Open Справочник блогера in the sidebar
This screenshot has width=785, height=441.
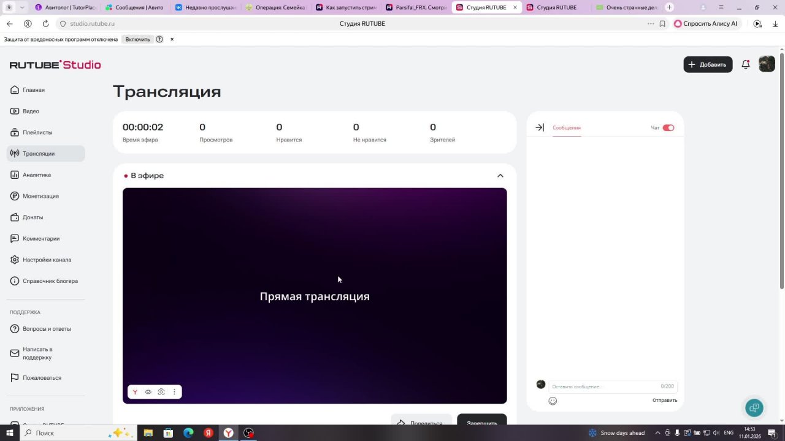(45, 281)
